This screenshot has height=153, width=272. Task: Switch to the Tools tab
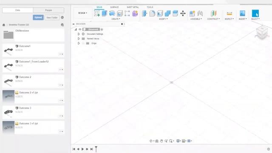tap(150, 7)
